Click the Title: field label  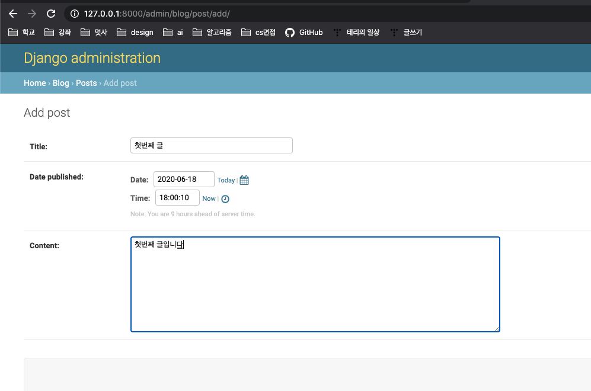pos(39,146)
